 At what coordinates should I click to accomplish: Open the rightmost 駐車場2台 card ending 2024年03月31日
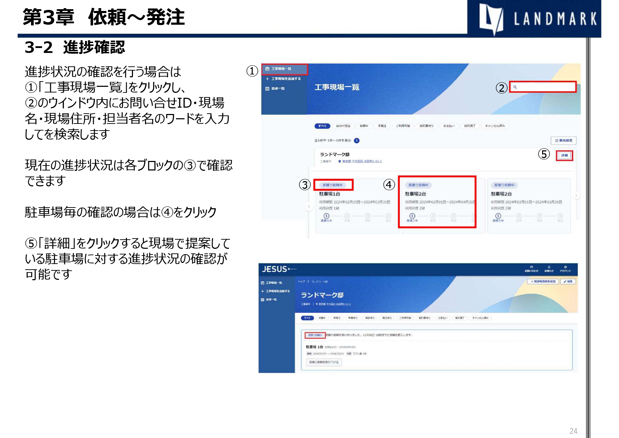[x=529, y=206]
